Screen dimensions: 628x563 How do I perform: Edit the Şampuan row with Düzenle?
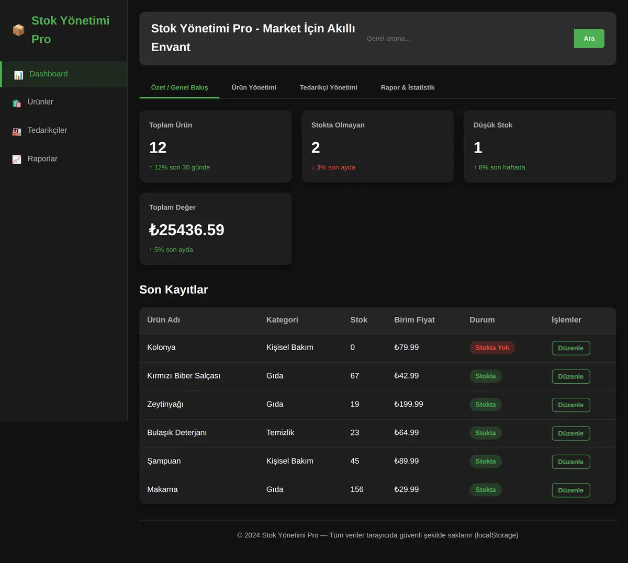click(571, 462)
